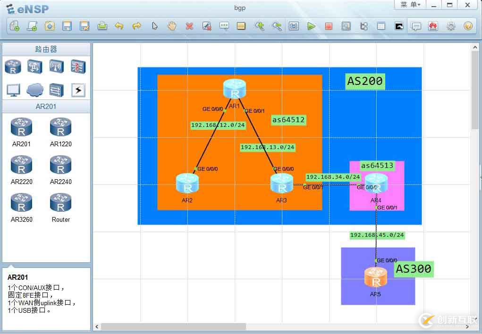Stop all devices with red square
Image resolution: width=482 pixels, height=334 pixels.
(329, 26)
